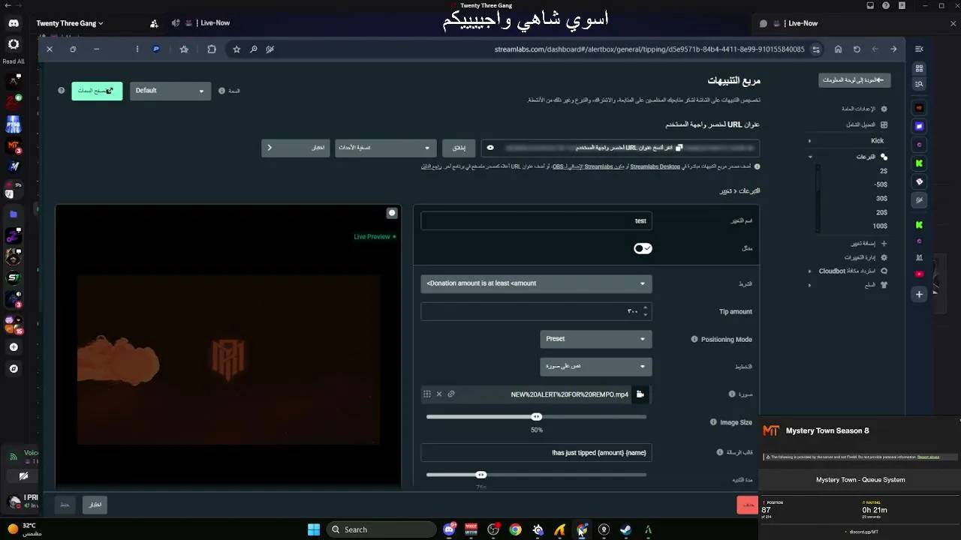Click the Tip amount number field
This screenshot has width=961, height=540.
[x=536, y=311]
